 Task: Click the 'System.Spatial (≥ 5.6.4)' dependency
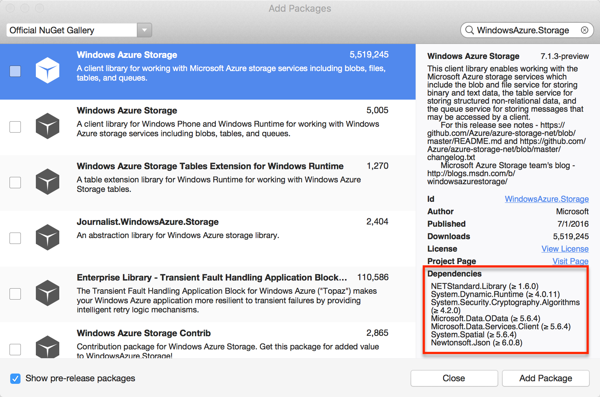point(474,334)
